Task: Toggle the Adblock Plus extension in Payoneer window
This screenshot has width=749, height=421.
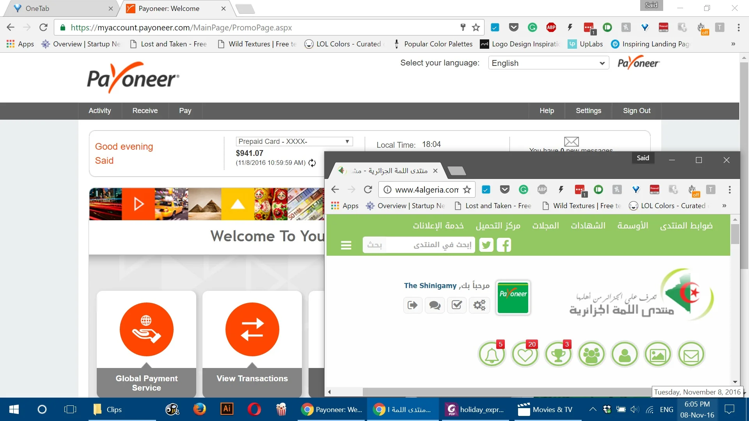Action: 551,27
